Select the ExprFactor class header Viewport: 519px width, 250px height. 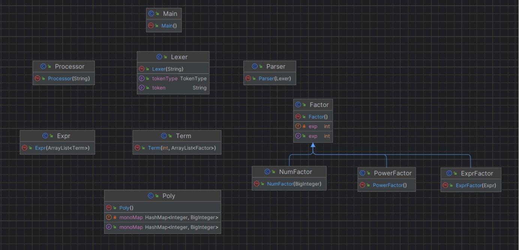click(471, 173)
